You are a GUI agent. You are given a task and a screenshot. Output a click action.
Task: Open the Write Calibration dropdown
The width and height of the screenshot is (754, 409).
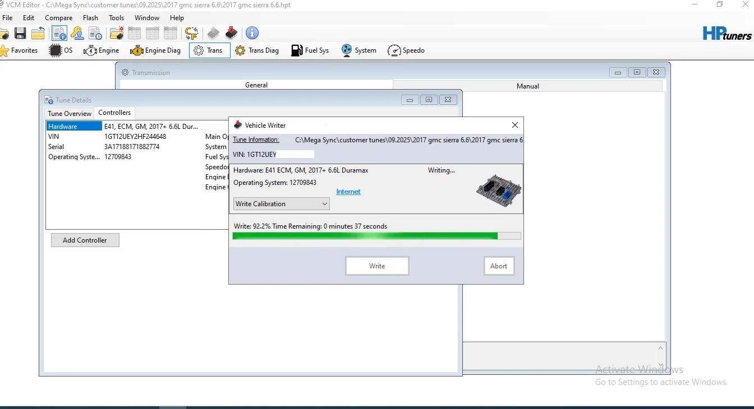pos(282,204)
